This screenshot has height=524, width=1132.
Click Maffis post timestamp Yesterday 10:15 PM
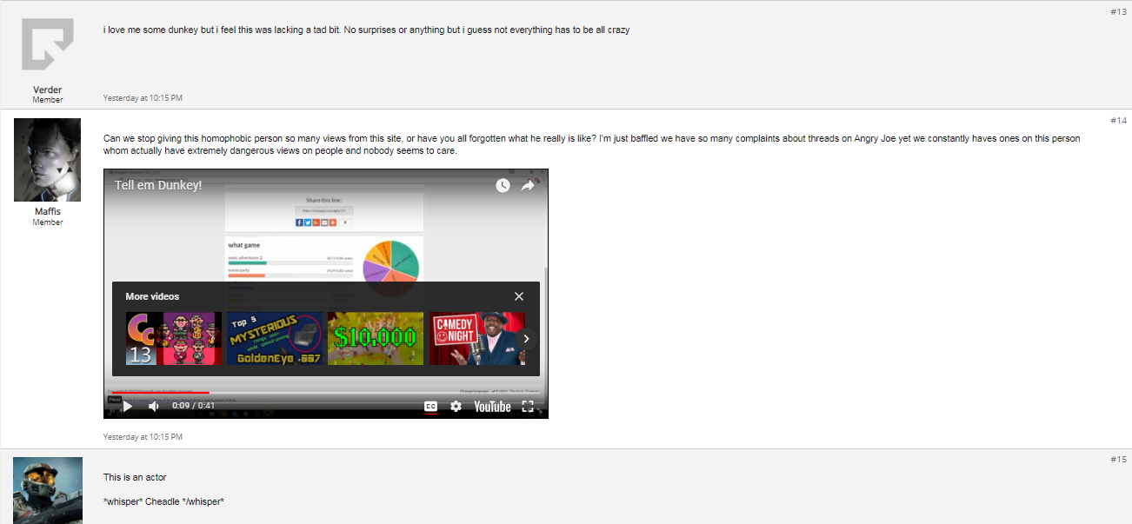pyautogui.click(x=143, y=436)
